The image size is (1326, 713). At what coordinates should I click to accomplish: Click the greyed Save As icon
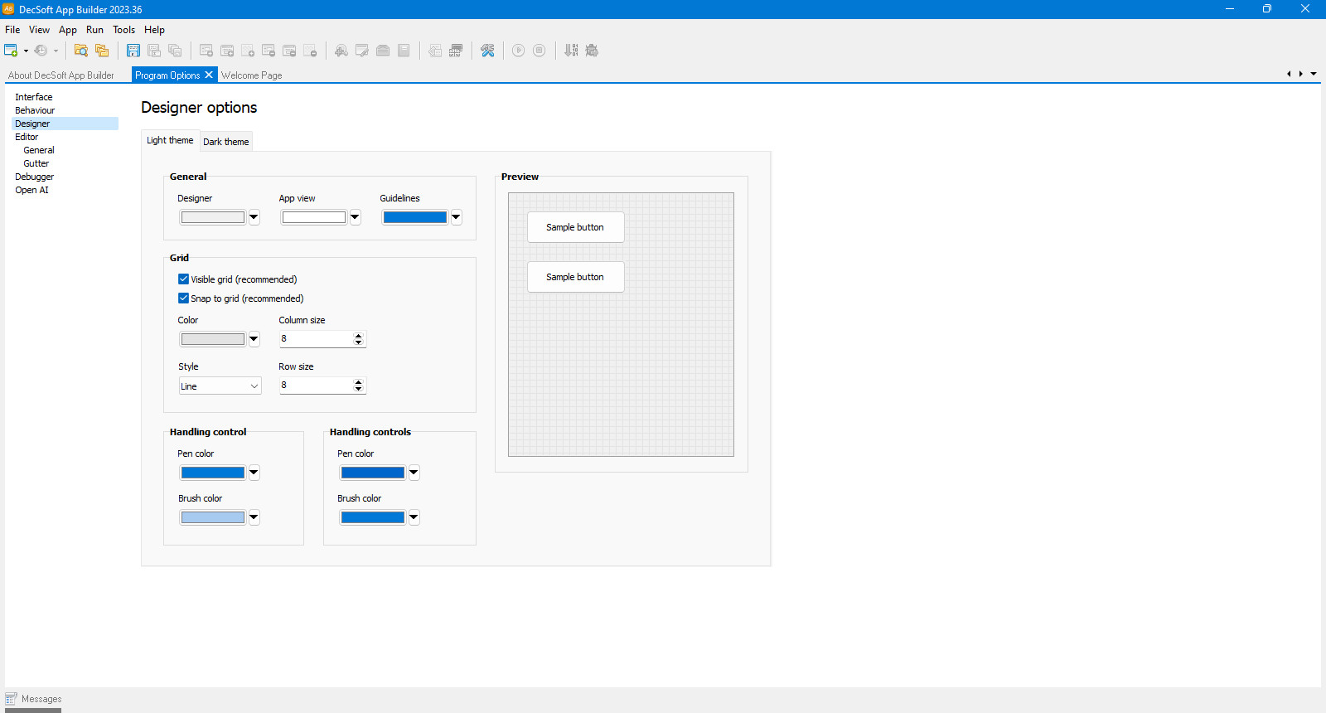[x=154, y=51]
